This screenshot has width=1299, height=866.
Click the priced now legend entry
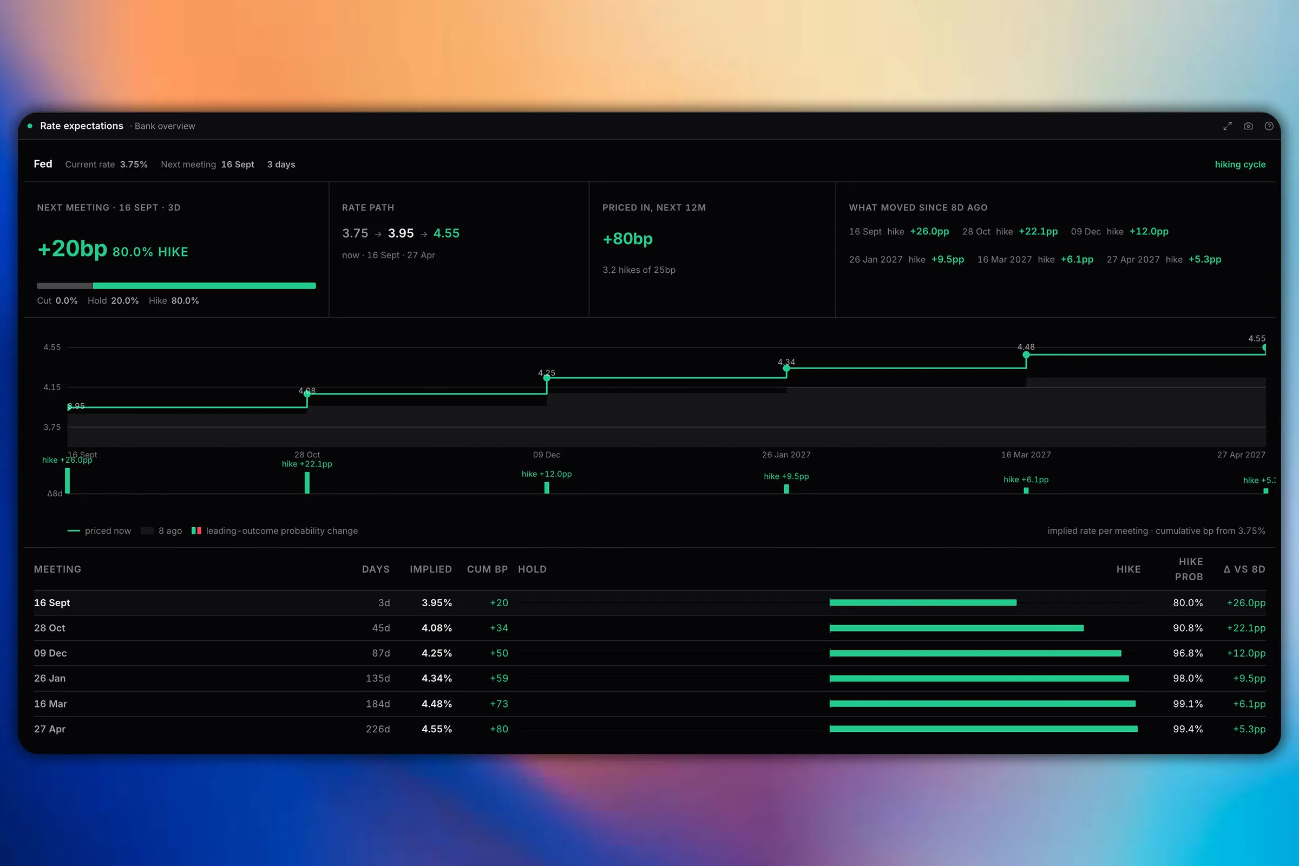(x=99, y=531)
